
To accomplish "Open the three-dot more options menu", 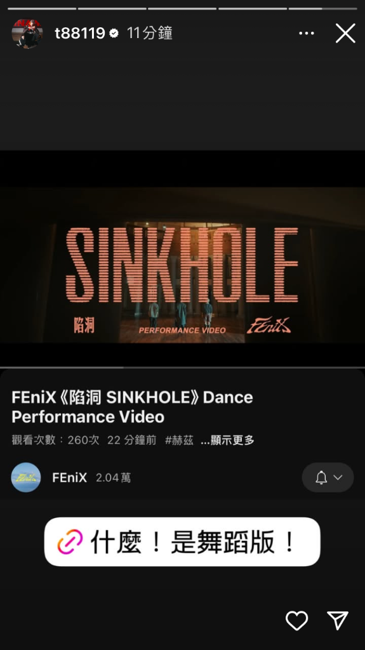I will [x=307, y=33].
